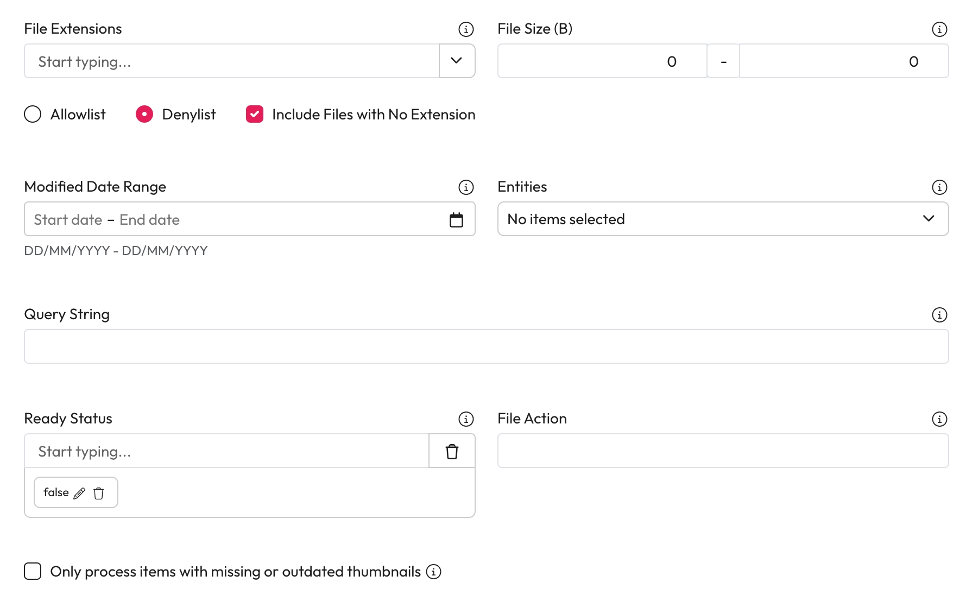The image size is (972, 595).
Task: Click the Entities info icon
Action: [939, 187]
